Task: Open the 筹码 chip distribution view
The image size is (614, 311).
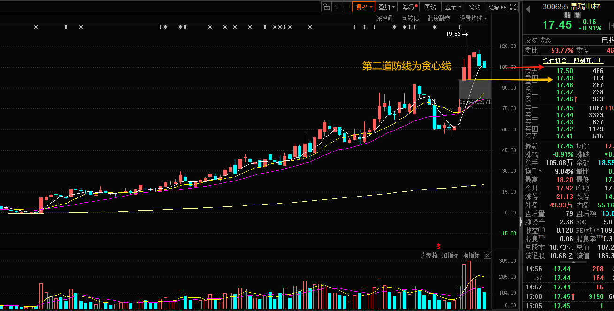Action: 409,7
